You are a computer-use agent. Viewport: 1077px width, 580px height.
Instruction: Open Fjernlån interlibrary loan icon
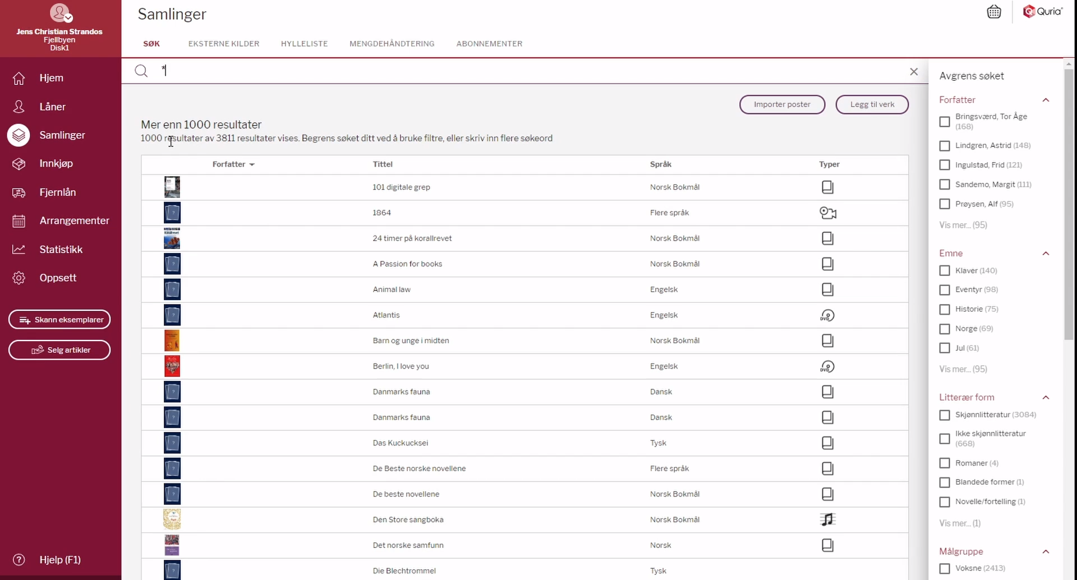19,192
